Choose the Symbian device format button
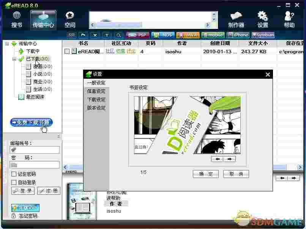This screenshot has height=229, width=306. 263,35
